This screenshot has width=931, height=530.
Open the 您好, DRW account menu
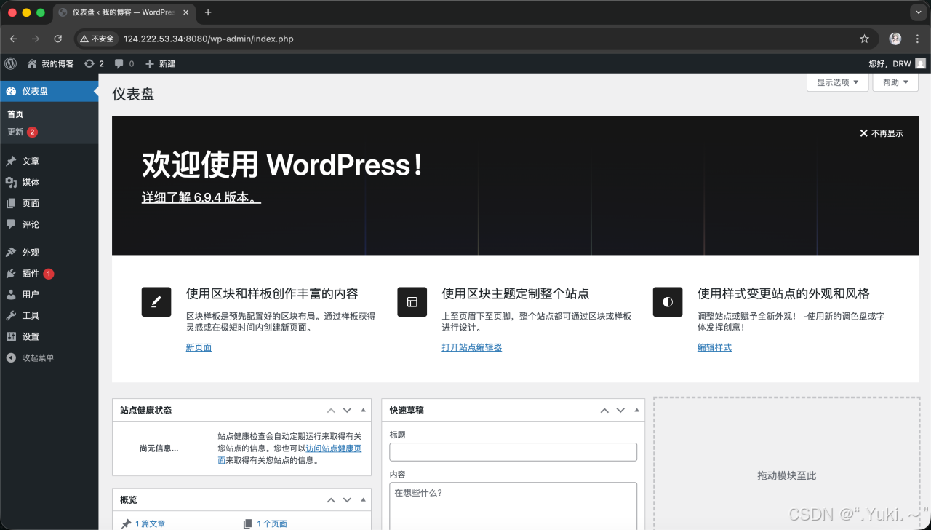[897, 63]
